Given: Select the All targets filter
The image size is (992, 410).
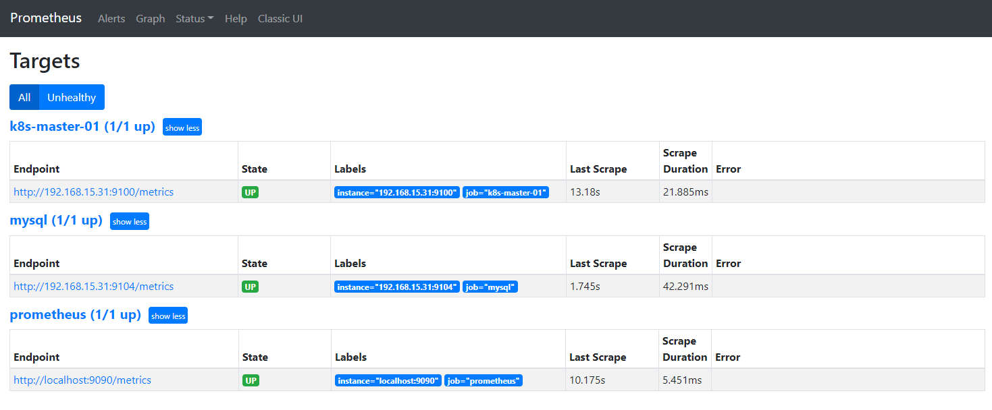Looking at the screenshot, I should (x=24, y=97).
